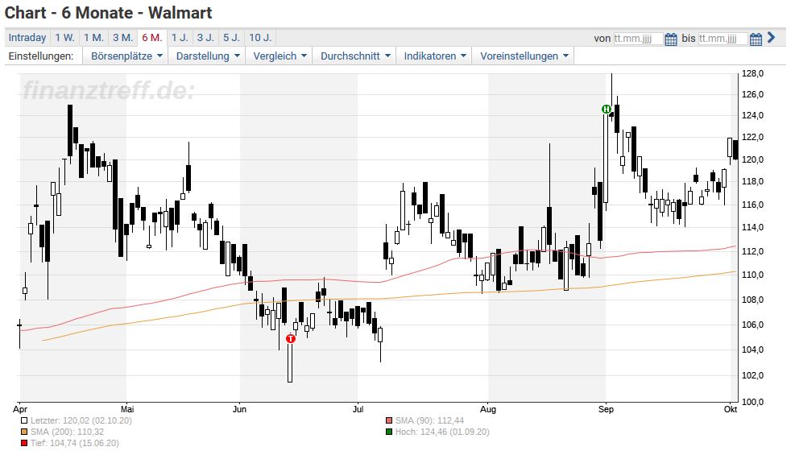
Task: Click the 'Okt' x-axis label
Action: (x=731, y=409)
